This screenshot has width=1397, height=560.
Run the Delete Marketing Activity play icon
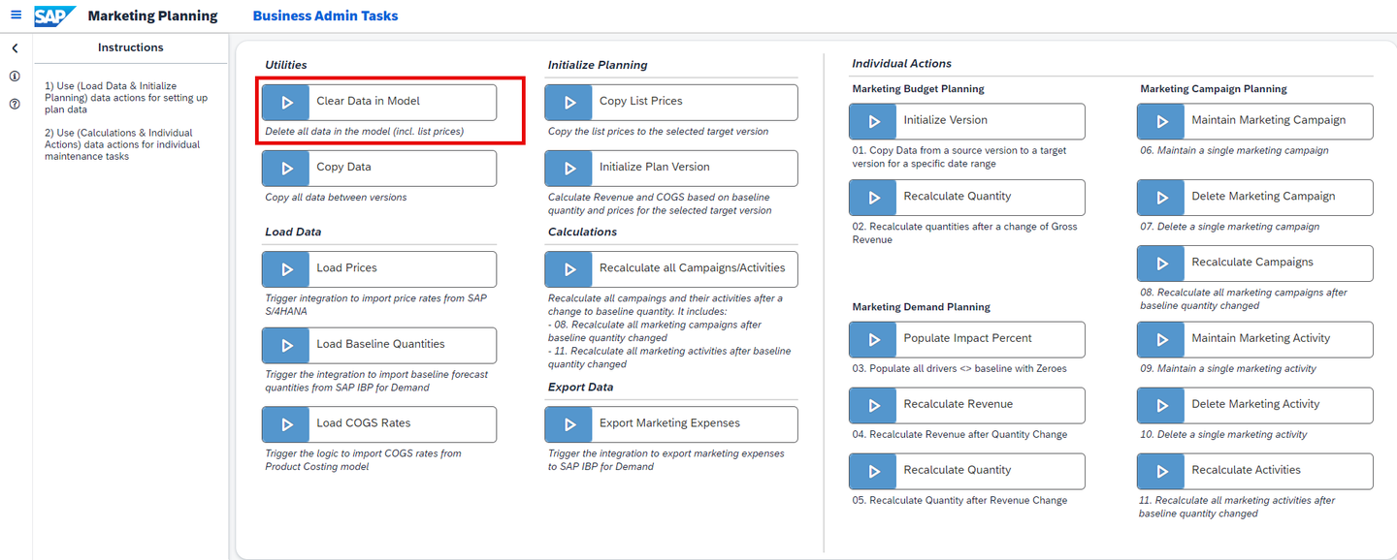click(x=1161, y=405)
